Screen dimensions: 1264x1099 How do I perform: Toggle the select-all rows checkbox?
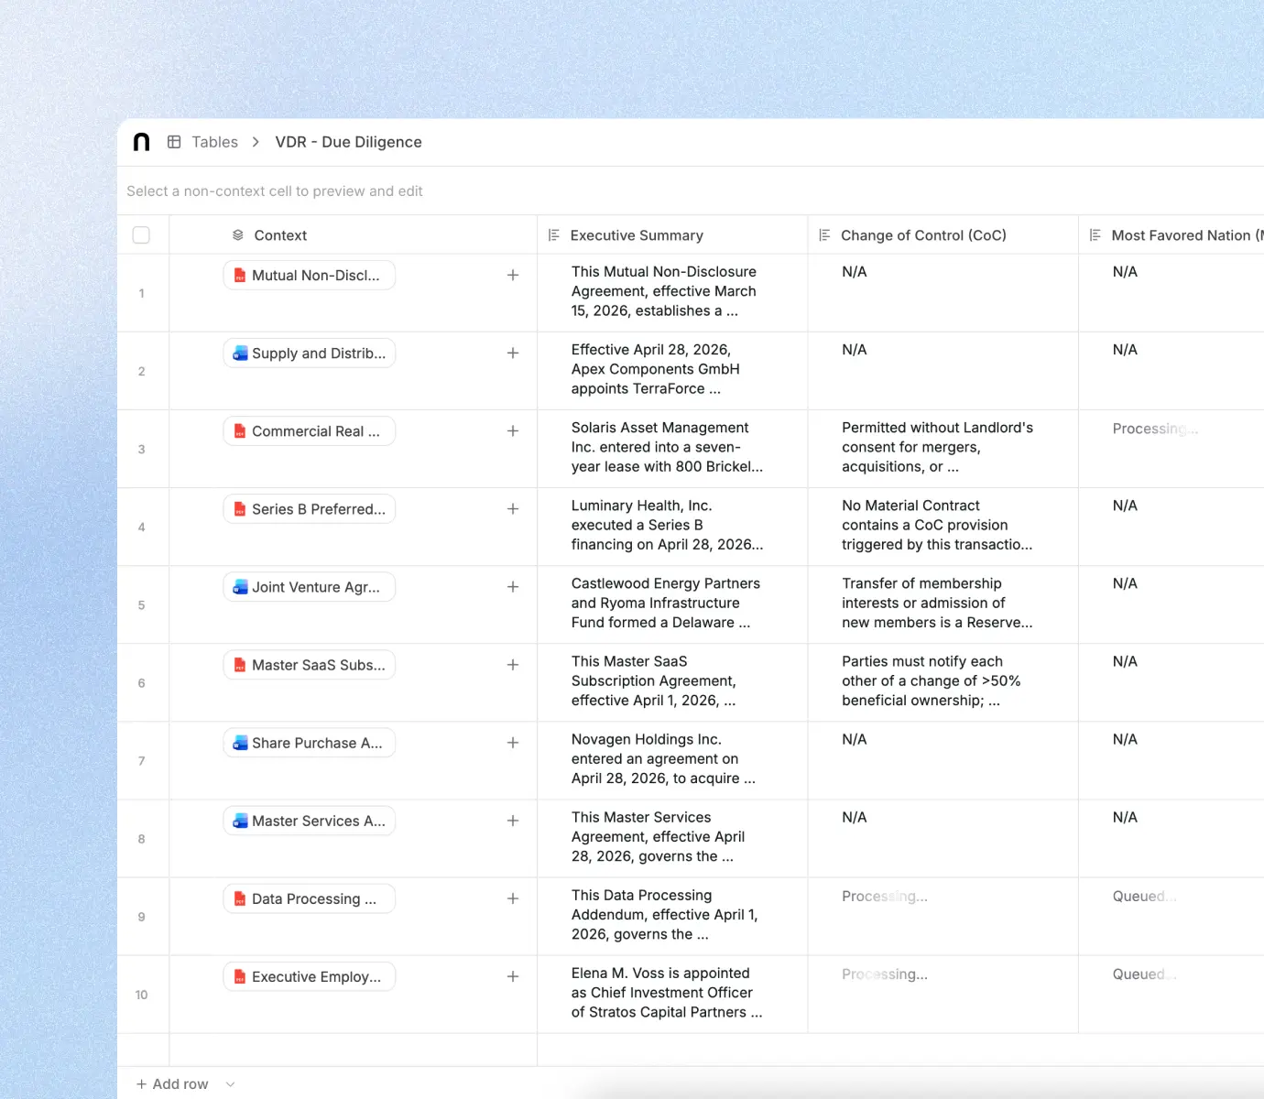(141, 235)
